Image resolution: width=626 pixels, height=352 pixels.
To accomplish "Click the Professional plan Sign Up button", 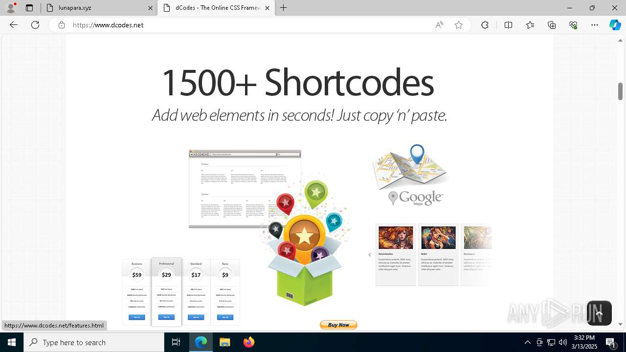I will tap(166, 317).
